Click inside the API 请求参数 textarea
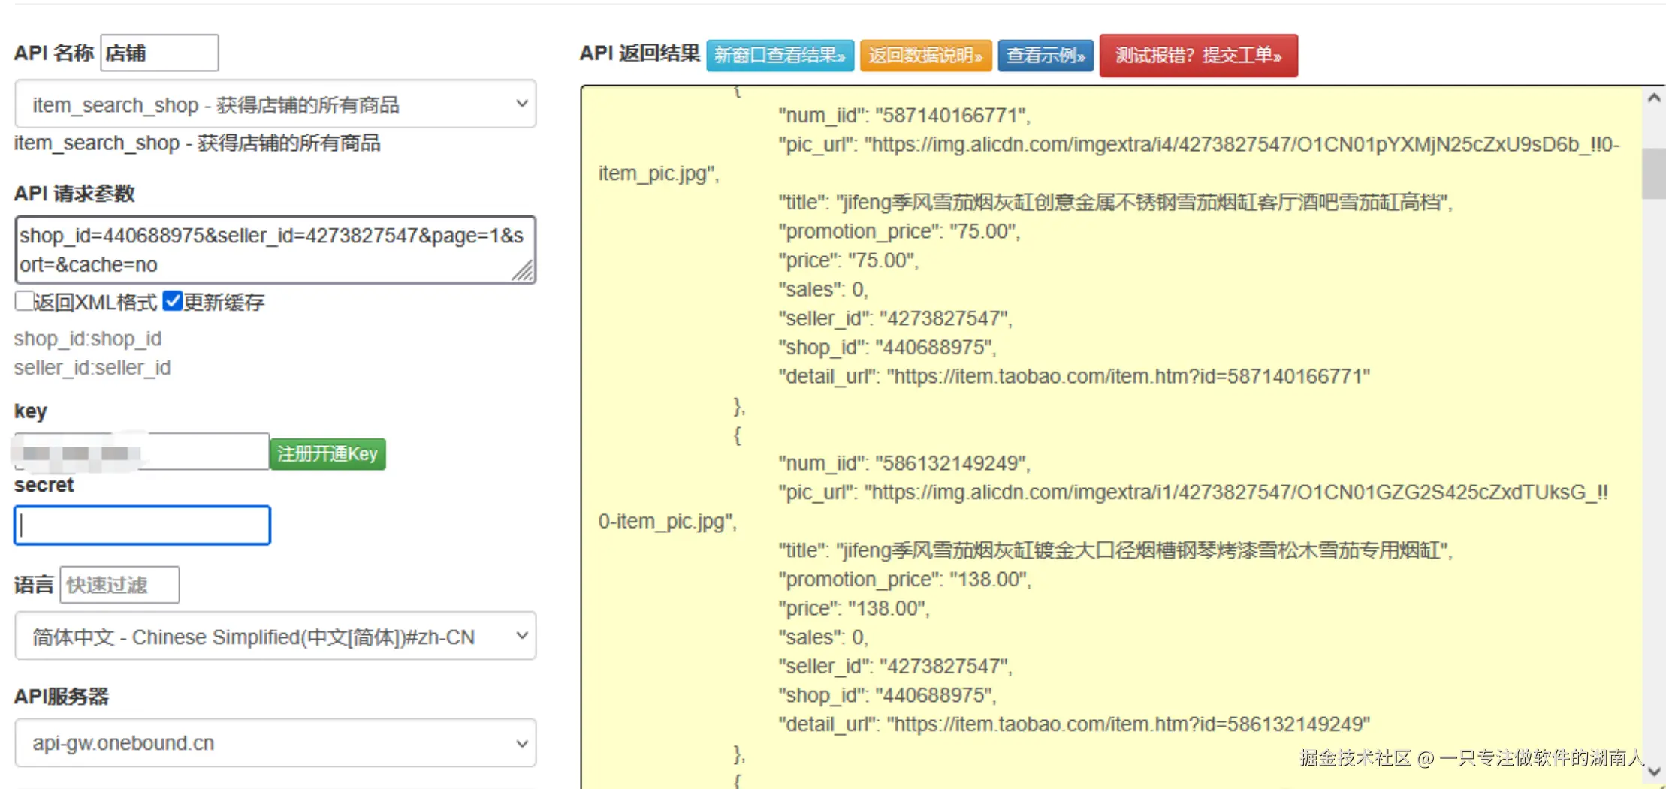Image resolution: width=1666 pixels, height=789 pixels. 275,250
